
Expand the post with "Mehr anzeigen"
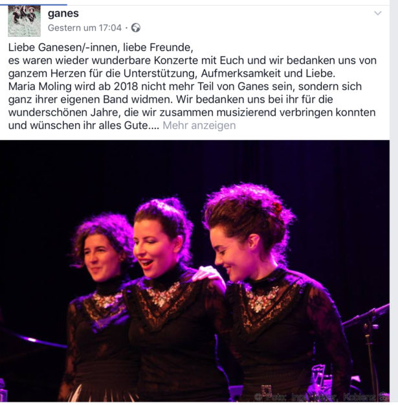click(x=199, y=126)
